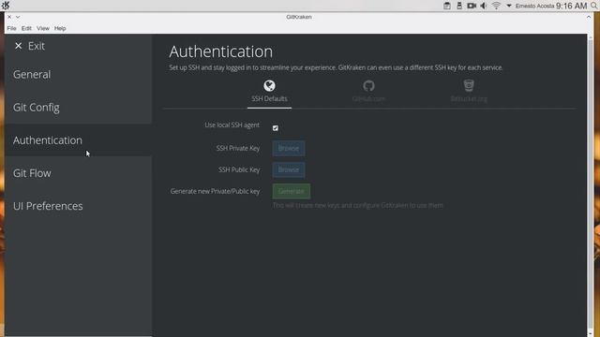Open the volume speaker tray icon
Screen dimensions: 600x337
(484, 6)
